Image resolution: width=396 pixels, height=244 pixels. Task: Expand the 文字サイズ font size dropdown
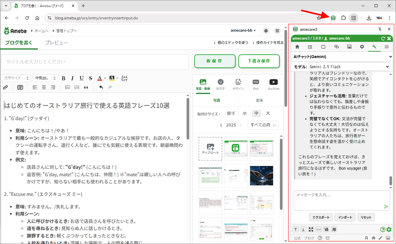(17, 78)
